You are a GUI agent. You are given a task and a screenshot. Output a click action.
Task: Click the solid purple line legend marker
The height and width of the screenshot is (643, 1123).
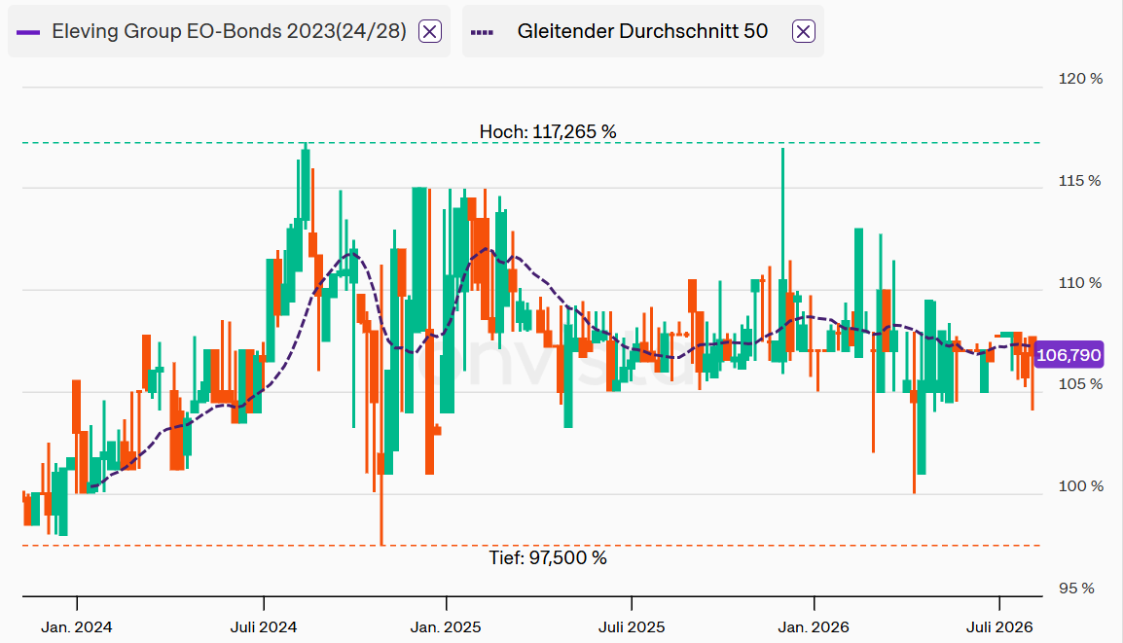point(28,32)
